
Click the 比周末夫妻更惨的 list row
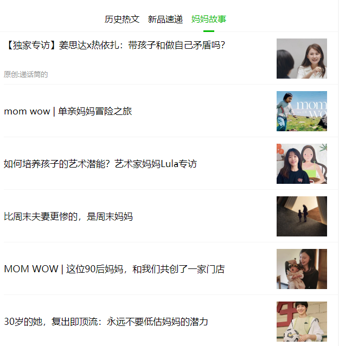pyautogui.click(x=169, y=216)
